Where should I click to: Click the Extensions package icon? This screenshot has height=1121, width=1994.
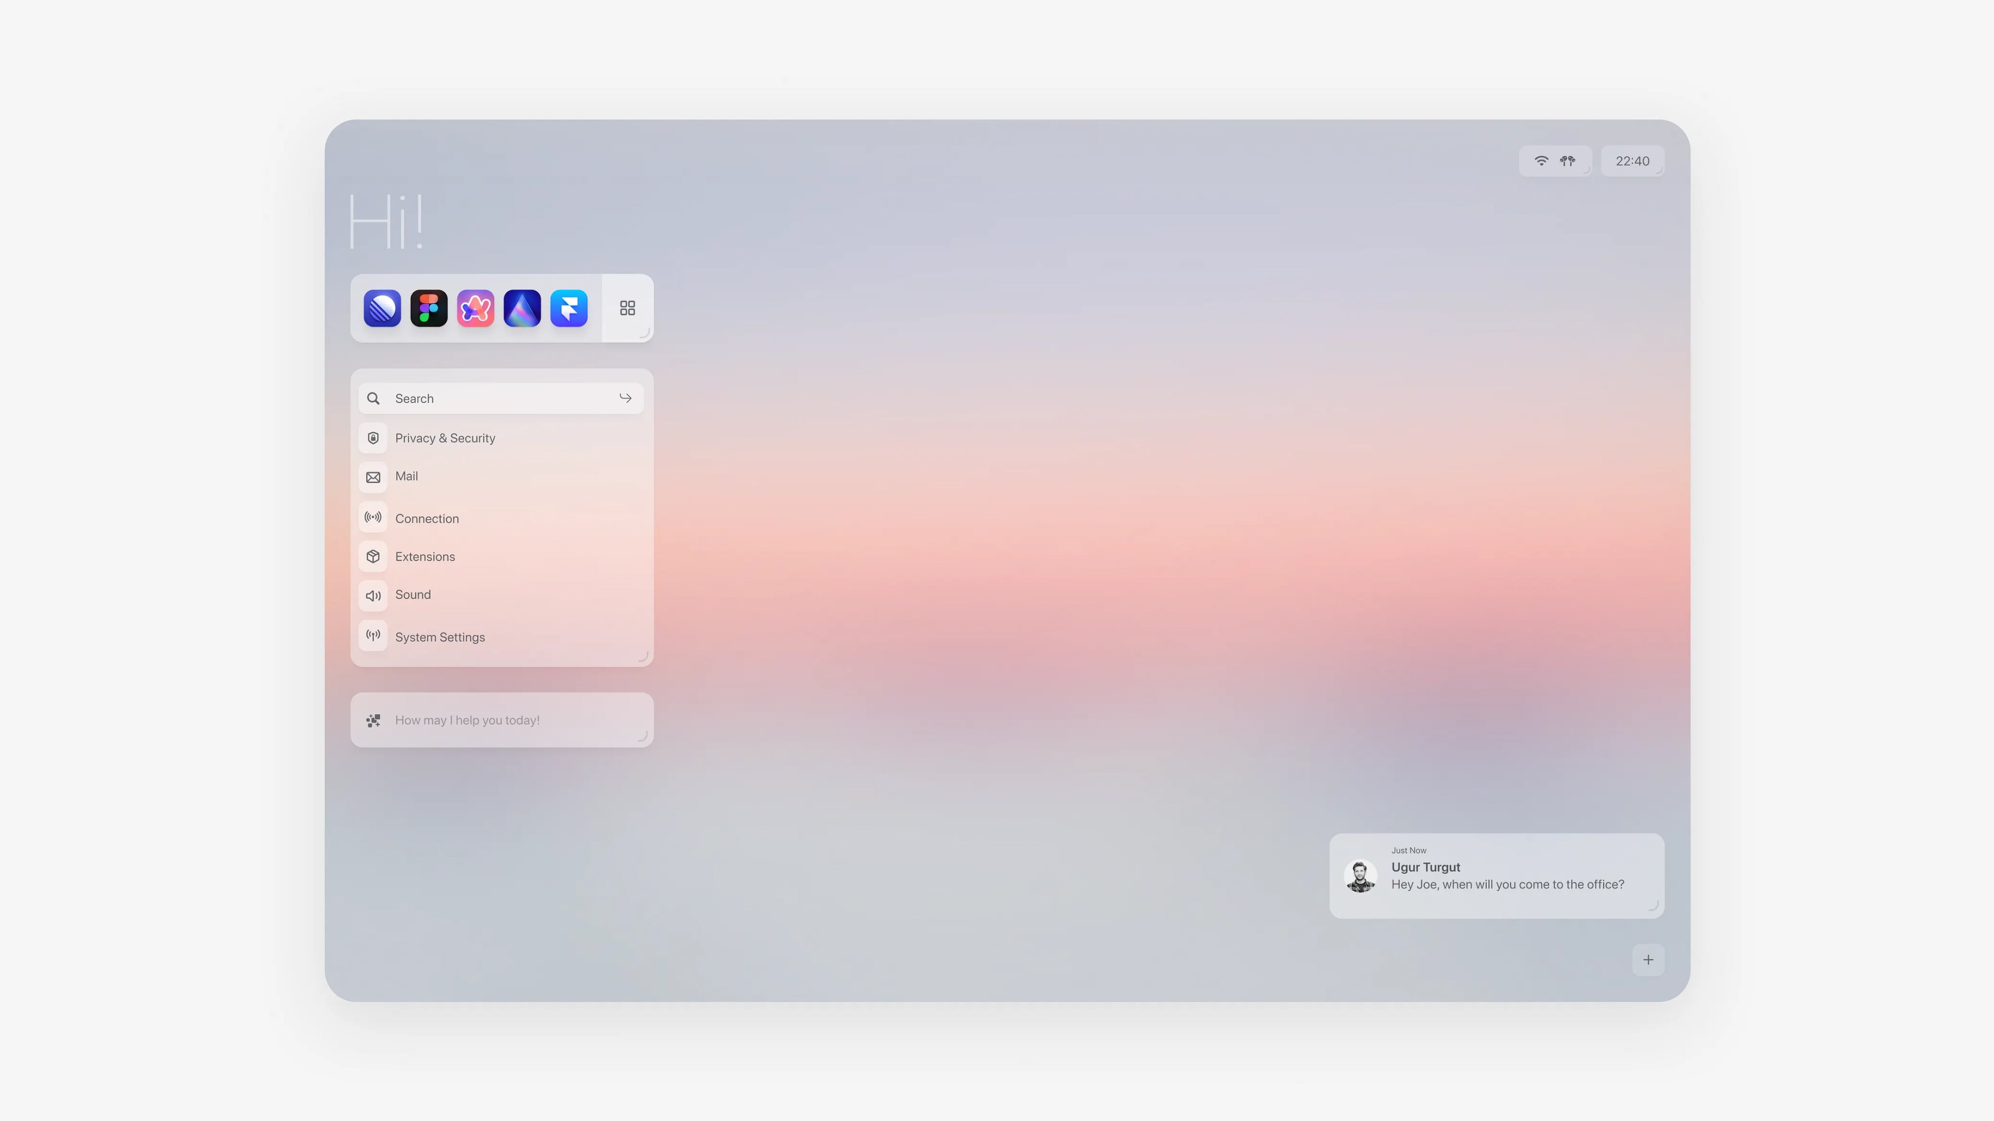pos(373,556)
